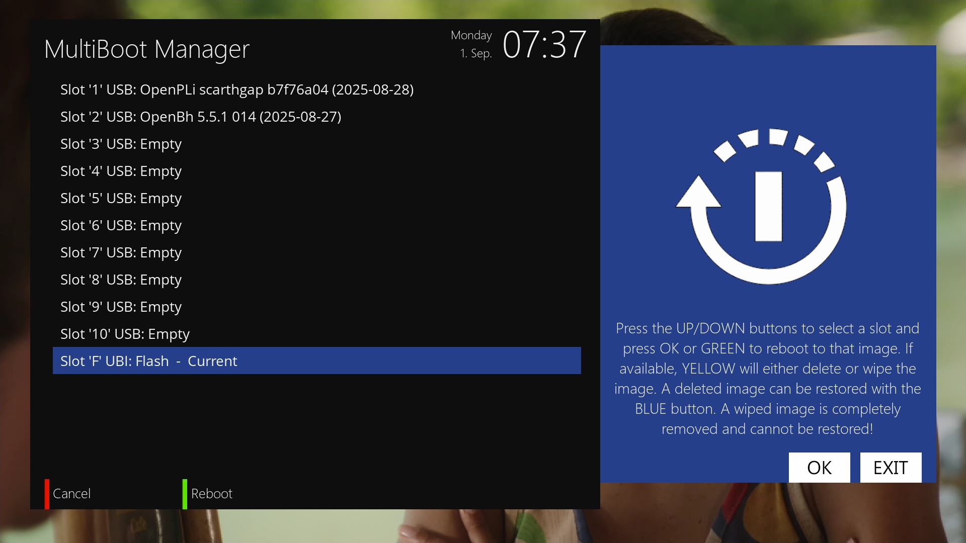966x543 pixels.
Task: Choose the empty Slot '4' USB entry
Action: [317, 171]
